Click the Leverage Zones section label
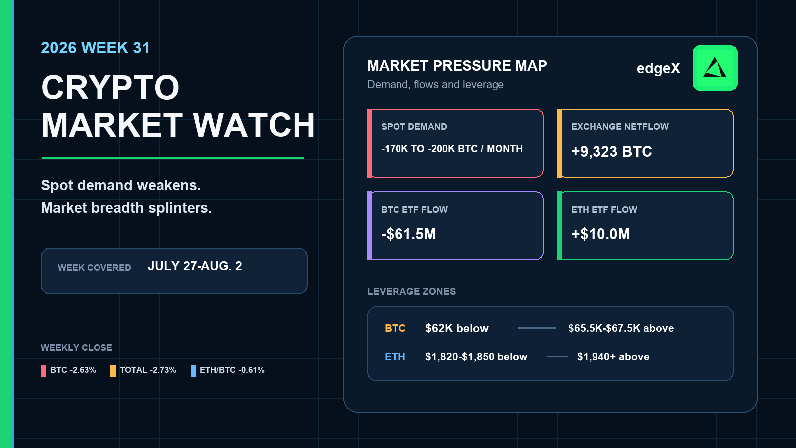Viewport: 796px width, 448px height. pos(411,291)
